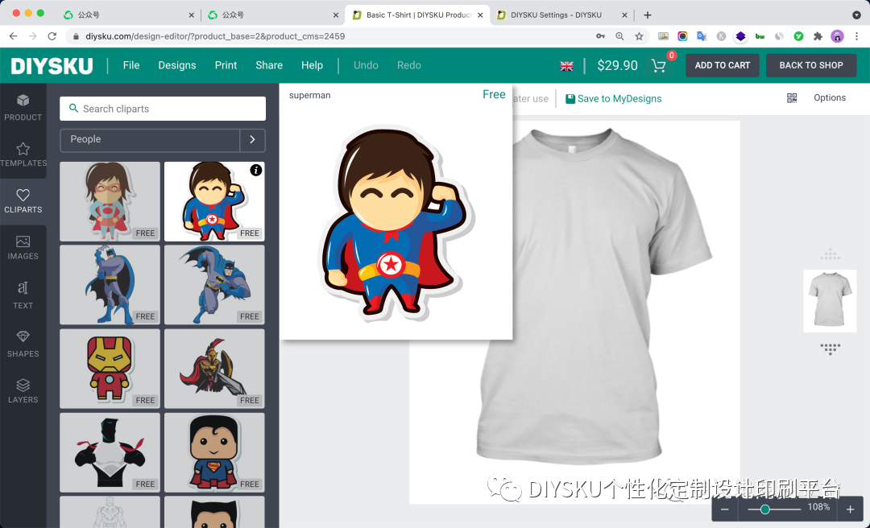Click the info icon on superman clipart
870x528 pixels.
tap(256, 171)
